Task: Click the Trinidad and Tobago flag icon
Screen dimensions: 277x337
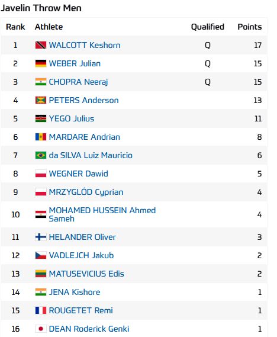Action: [41, 45]
